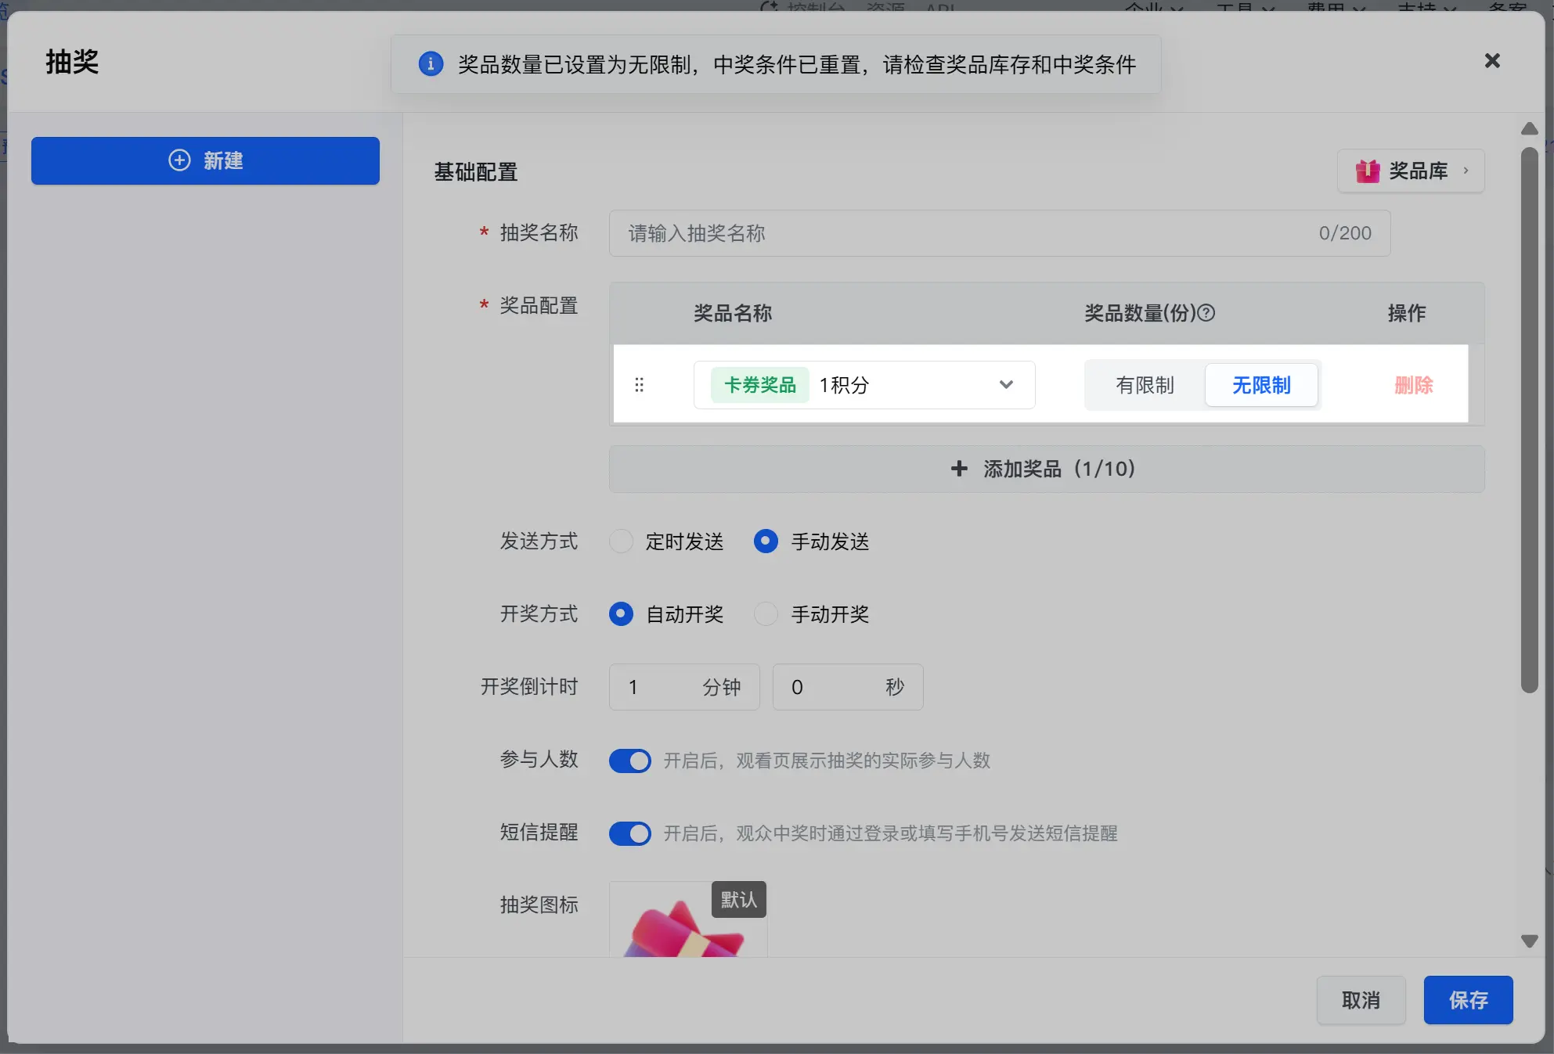
Task: Click the blue info icon in notification
Action: (x=431, y=64)
